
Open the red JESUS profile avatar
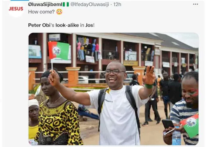[x=16, y=9]
